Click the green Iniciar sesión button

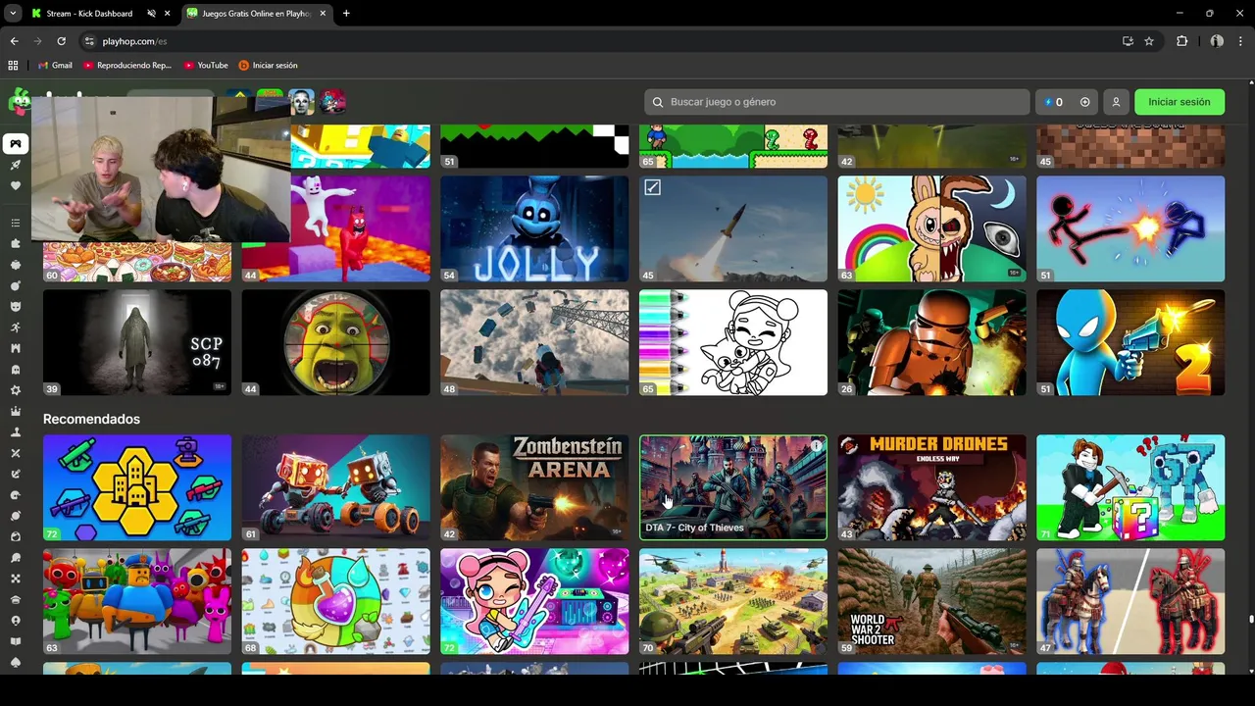(1180, 102)
